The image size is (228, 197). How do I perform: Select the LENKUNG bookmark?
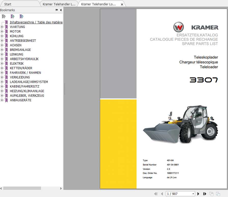(16, 54)
